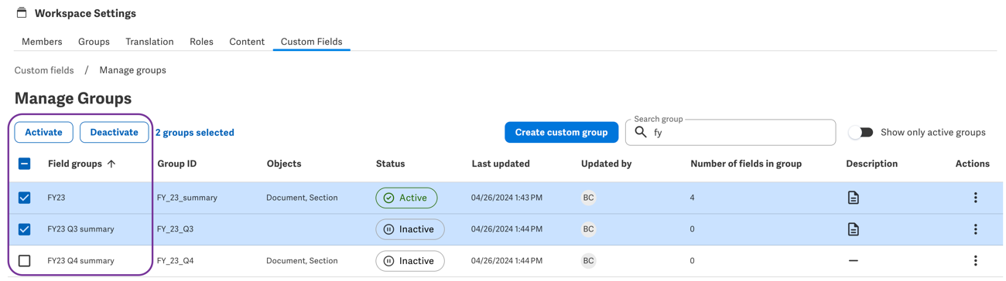Screen dimensions: 1006x281
Task: Click the Status column header
Action: 390,164
